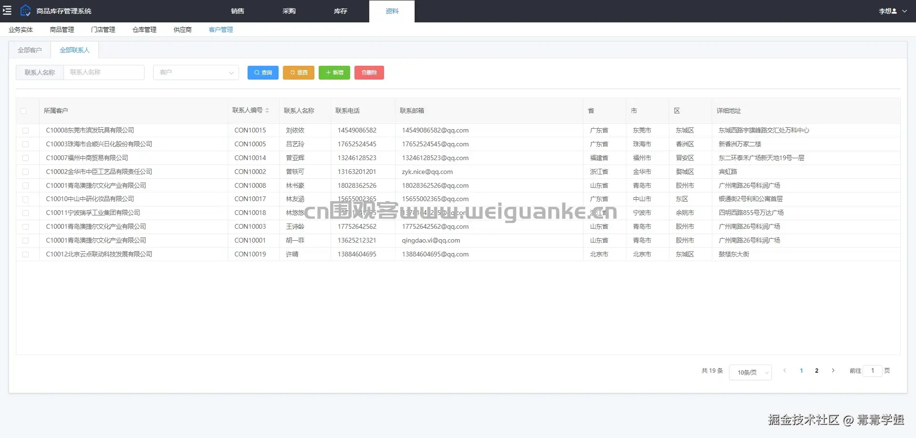Open the 仓库管理 submenu
This screenshot has height=438, width=916.
point(145,30)
